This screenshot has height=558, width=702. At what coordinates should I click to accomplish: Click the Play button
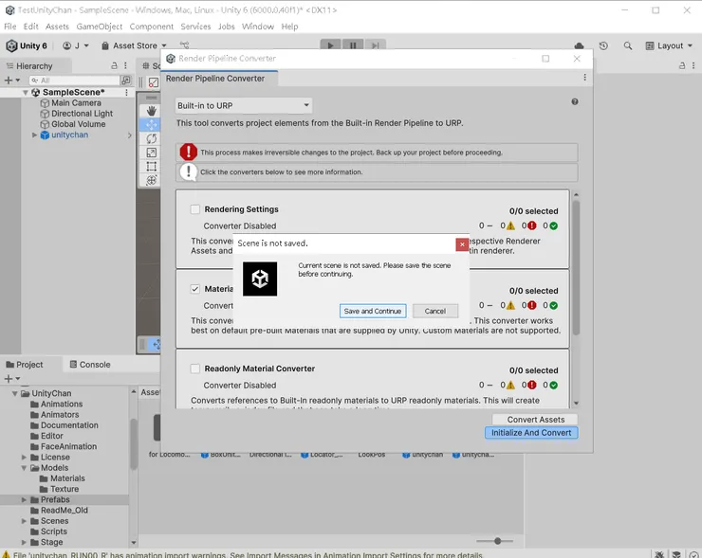tap(330, 45)
